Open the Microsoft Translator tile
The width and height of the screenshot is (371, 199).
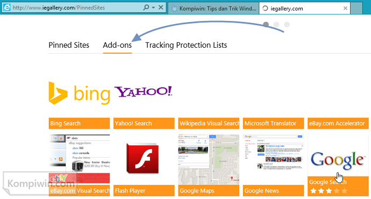click(273, 123)
